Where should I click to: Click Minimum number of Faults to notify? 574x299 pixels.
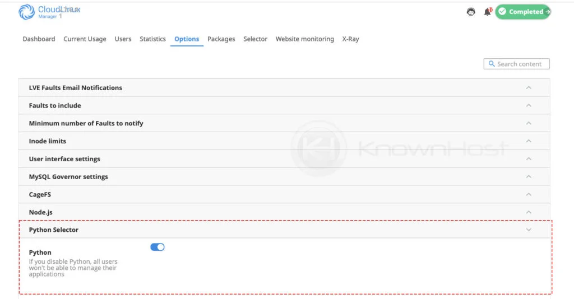pos(86,123)
